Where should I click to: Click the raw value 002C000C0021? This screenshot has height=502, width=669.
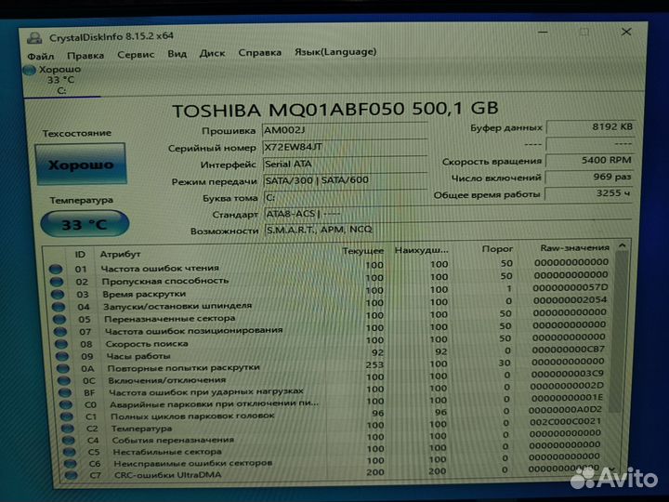click(x=565, y=422)
